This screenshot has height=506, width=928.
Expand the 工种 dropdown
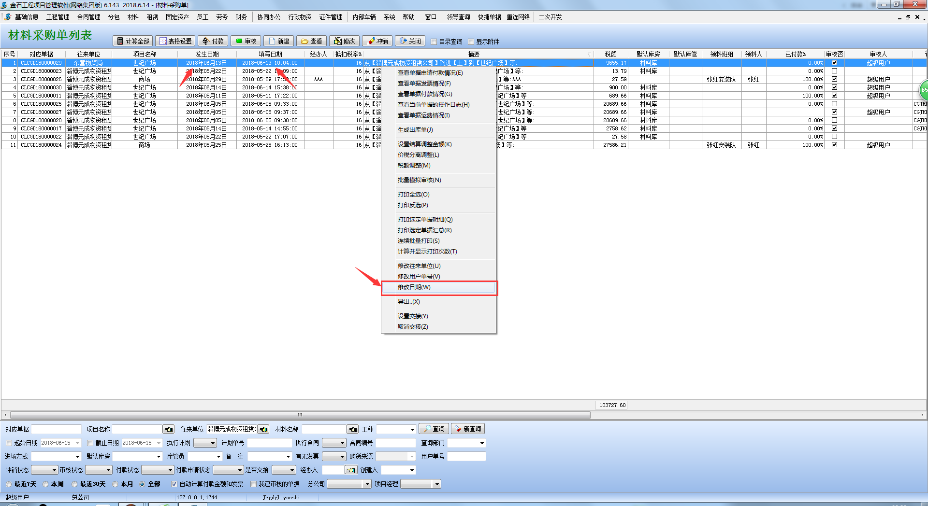(412, 429)
